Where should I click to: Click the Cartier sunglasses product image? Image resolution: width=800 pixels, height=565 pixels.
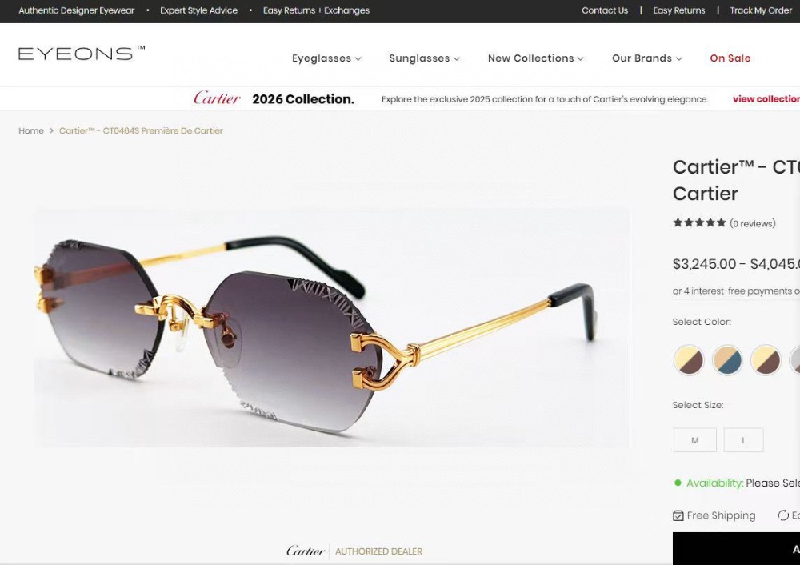click(332, 327)
